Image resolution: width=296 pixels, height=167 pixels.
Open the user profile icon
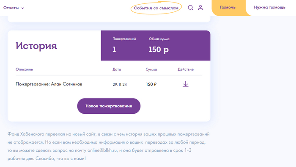(x=200, y=8)
